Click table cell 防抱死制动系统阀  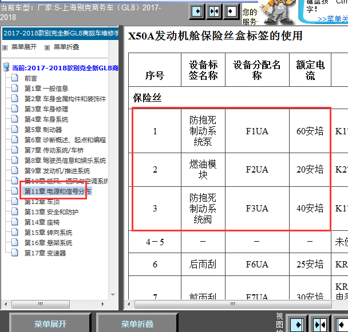(203, 209)
